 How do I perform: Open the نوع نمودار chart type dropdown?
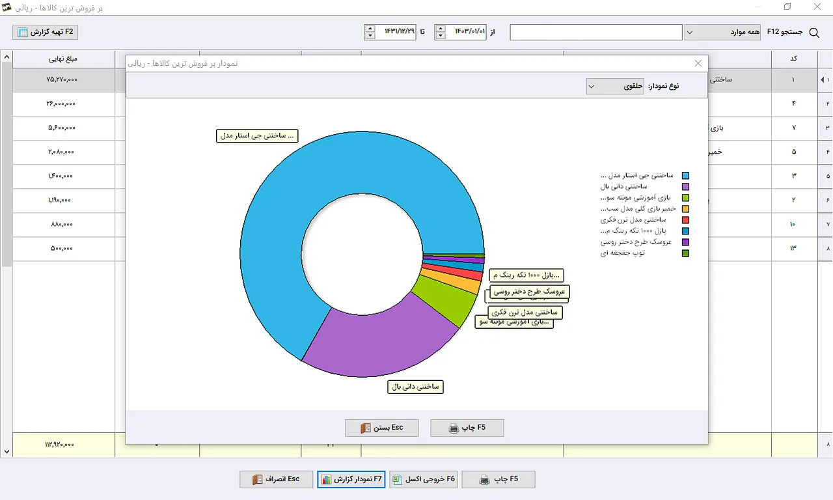pyautogui.click(x=615, y=86)
